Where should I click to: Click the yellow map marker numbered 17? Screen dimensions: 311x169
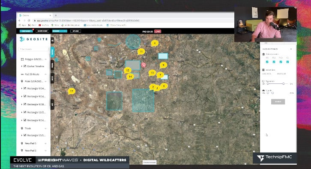coord(72,91)
